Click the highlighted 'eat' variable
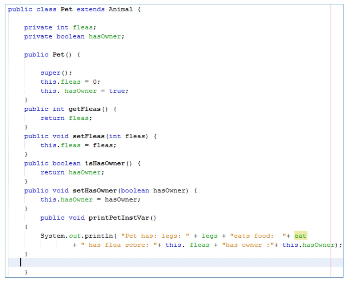The image size is (348, 282). pos(300,236)
